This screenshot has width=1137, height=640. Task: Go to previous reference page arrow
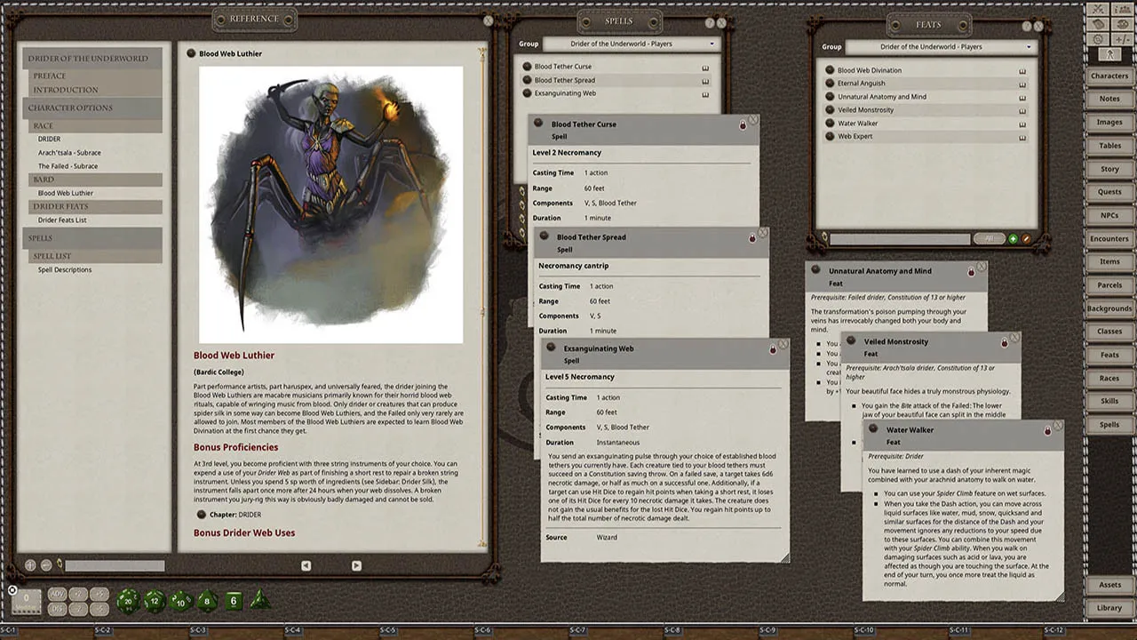306,565
